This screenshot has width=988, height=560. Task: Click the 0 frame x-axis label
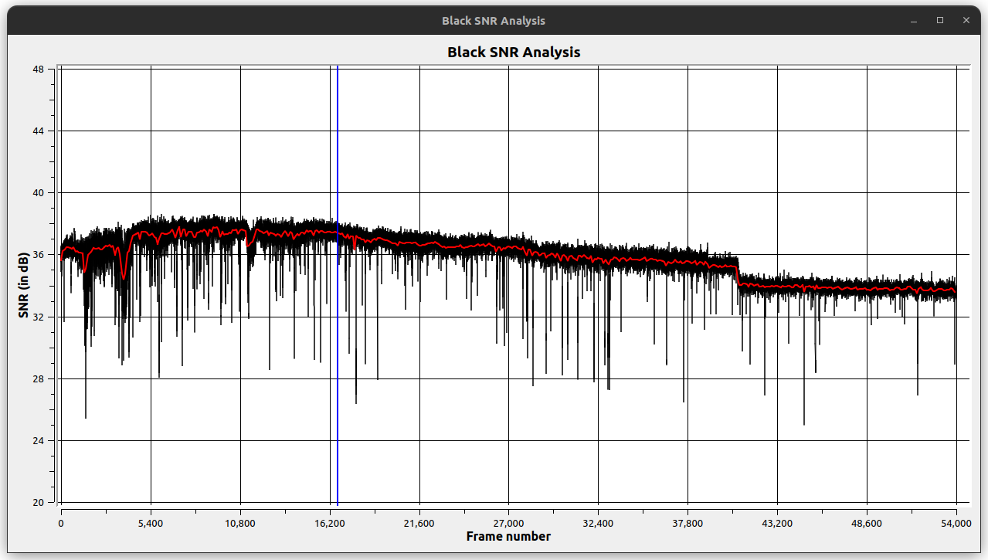click(x=61, y=523)
